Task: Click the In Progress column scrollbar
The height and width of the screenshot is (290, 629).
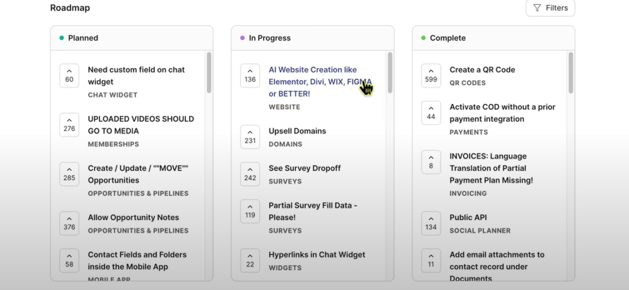Action: click(390, 72)
